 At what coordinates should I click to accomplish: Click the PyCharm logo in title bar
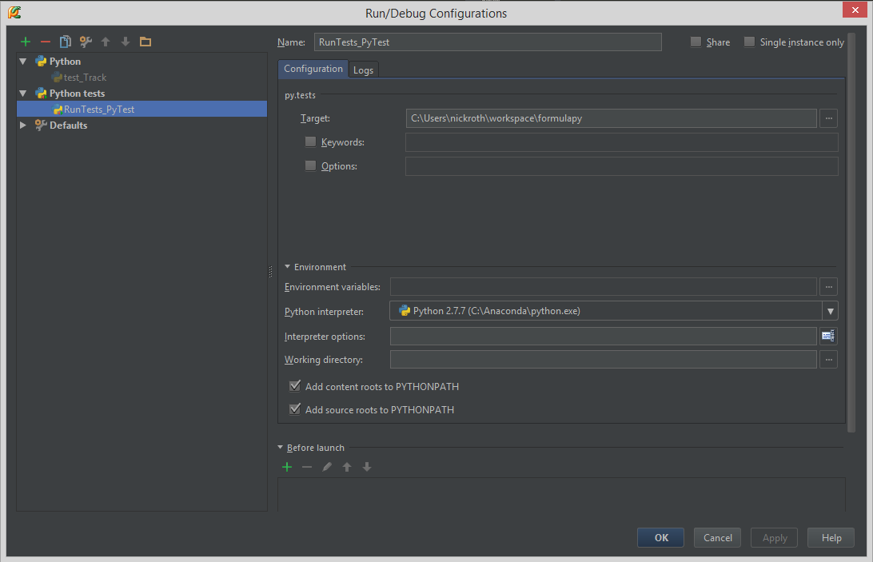[14, 12]
